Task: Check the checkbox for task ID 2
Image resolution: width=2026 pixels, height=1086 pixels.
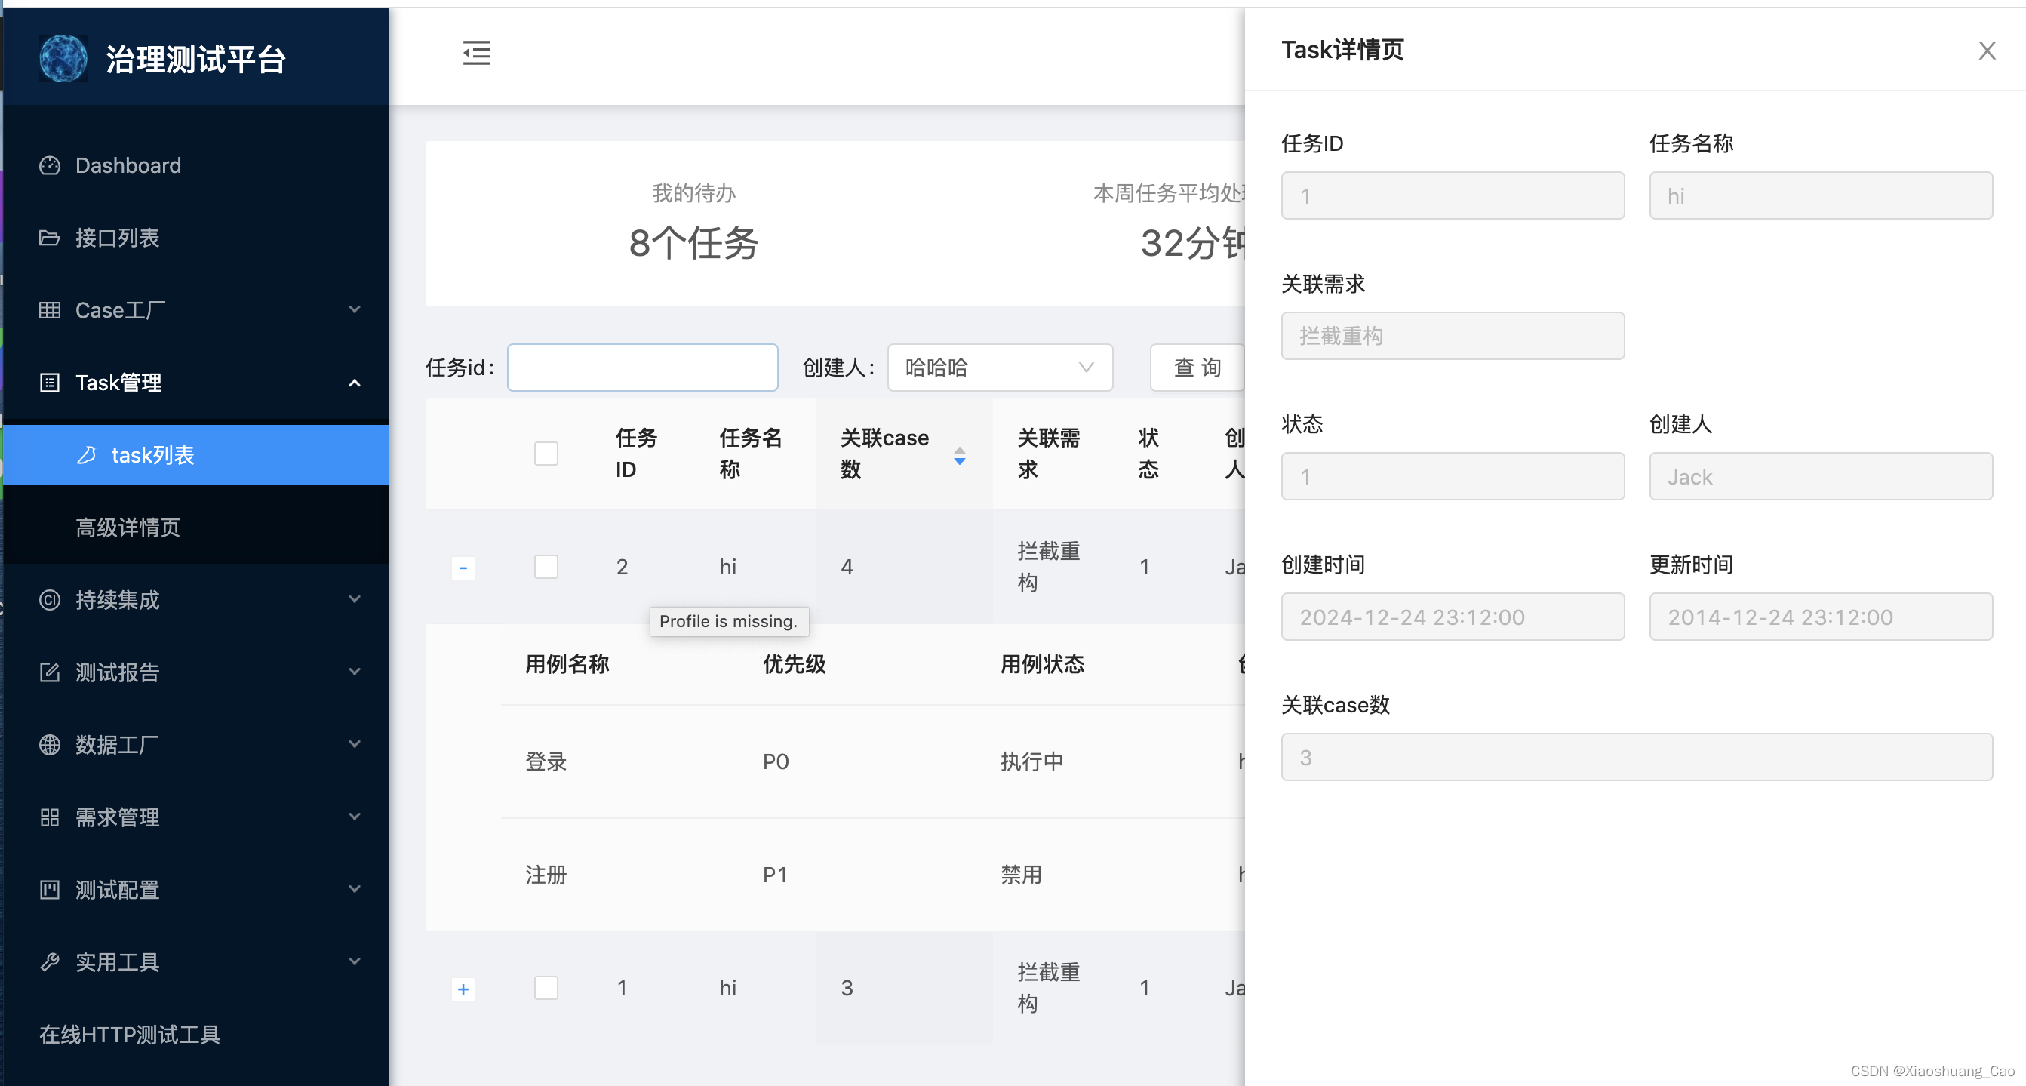Action: click(x=546, y=566)
